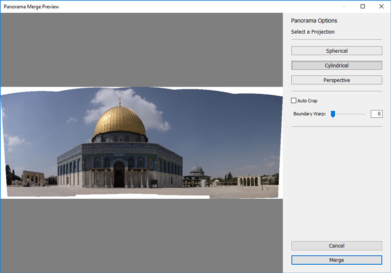The image size is (391, 273).
Task: Click the Panorama Options heading
Action: click(314, 21)
